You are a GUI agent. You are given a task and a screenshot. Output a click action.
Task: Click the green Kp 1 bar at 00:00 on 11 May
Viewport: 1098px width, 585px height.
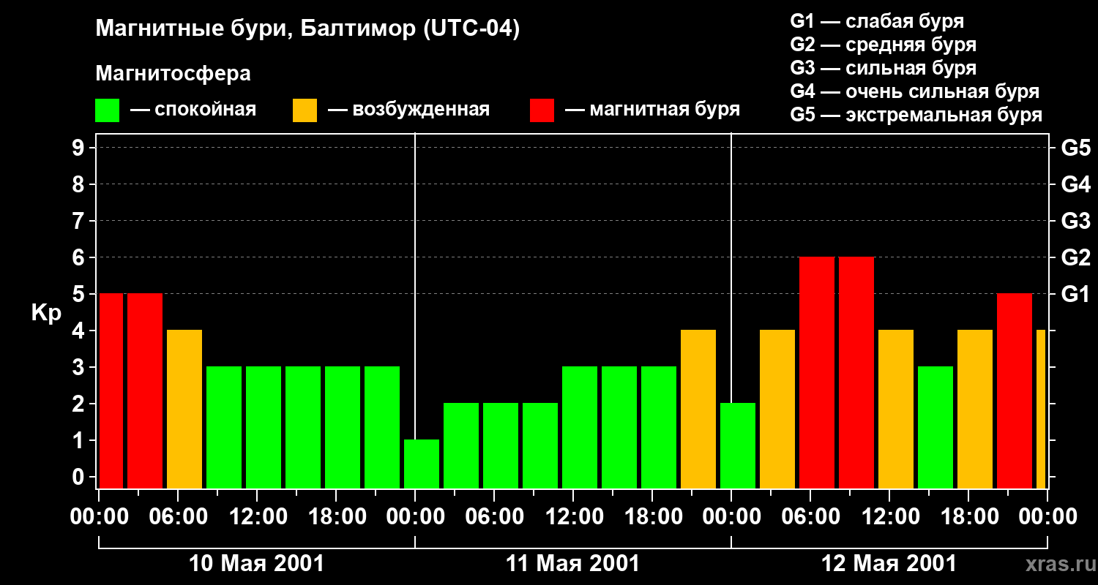coord(422,464)
